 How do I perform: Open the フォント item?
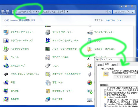tap(11, 57)
